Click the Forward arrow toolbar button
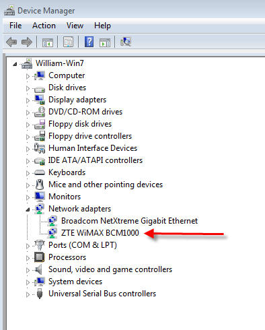Image resolution: width=265 pixels, height=330 pixels. pyautogui.click(x=27, y=42)
